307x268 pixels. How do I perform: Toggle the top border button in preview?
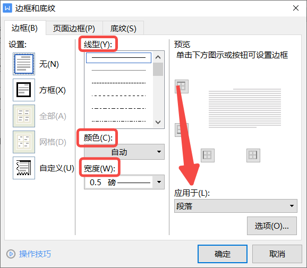pyautogui.click(x=182, y=87)
